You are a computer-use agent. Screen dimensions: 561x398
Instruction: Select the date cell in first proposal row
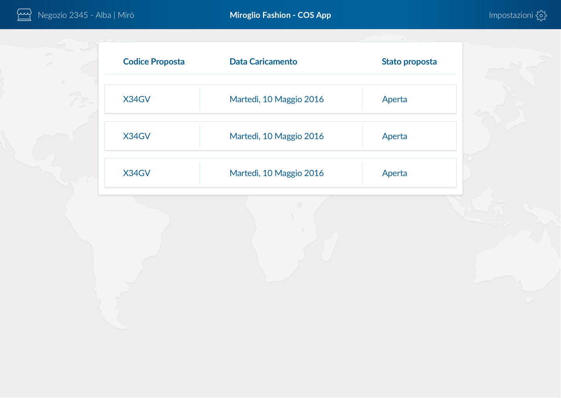click(277, 99)
